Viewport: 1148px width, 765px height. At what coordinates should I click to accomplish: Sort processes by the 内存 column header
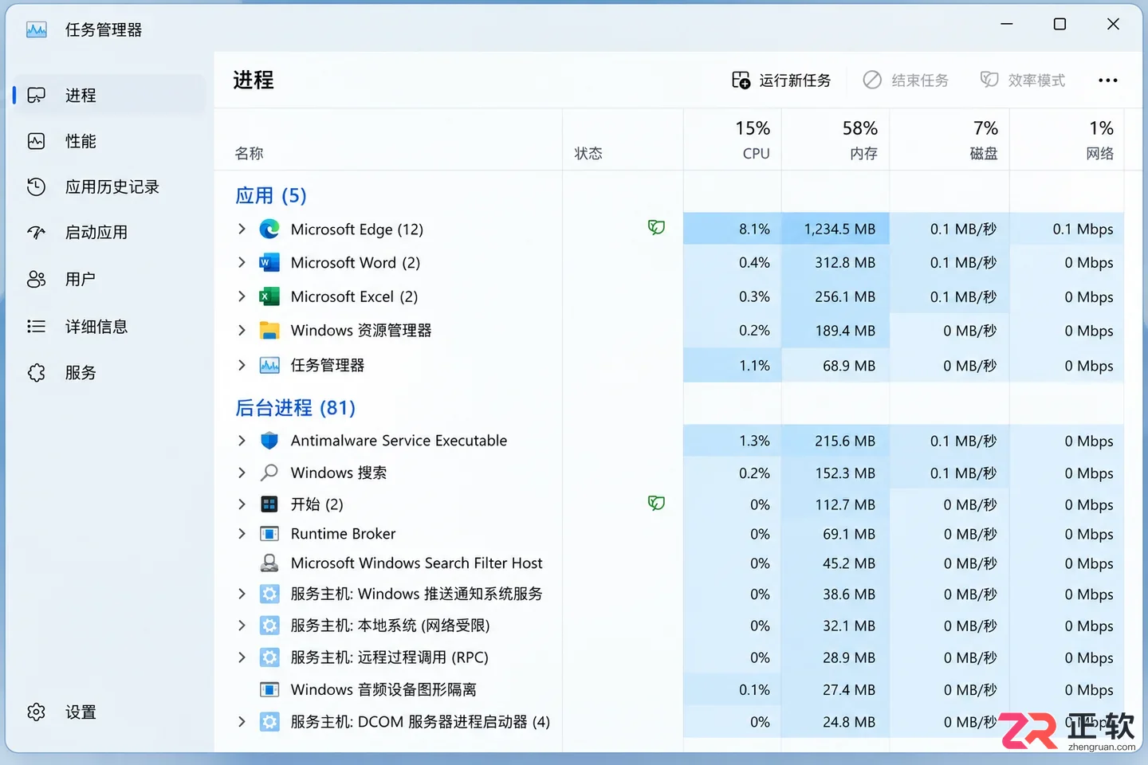click(835, 139)
